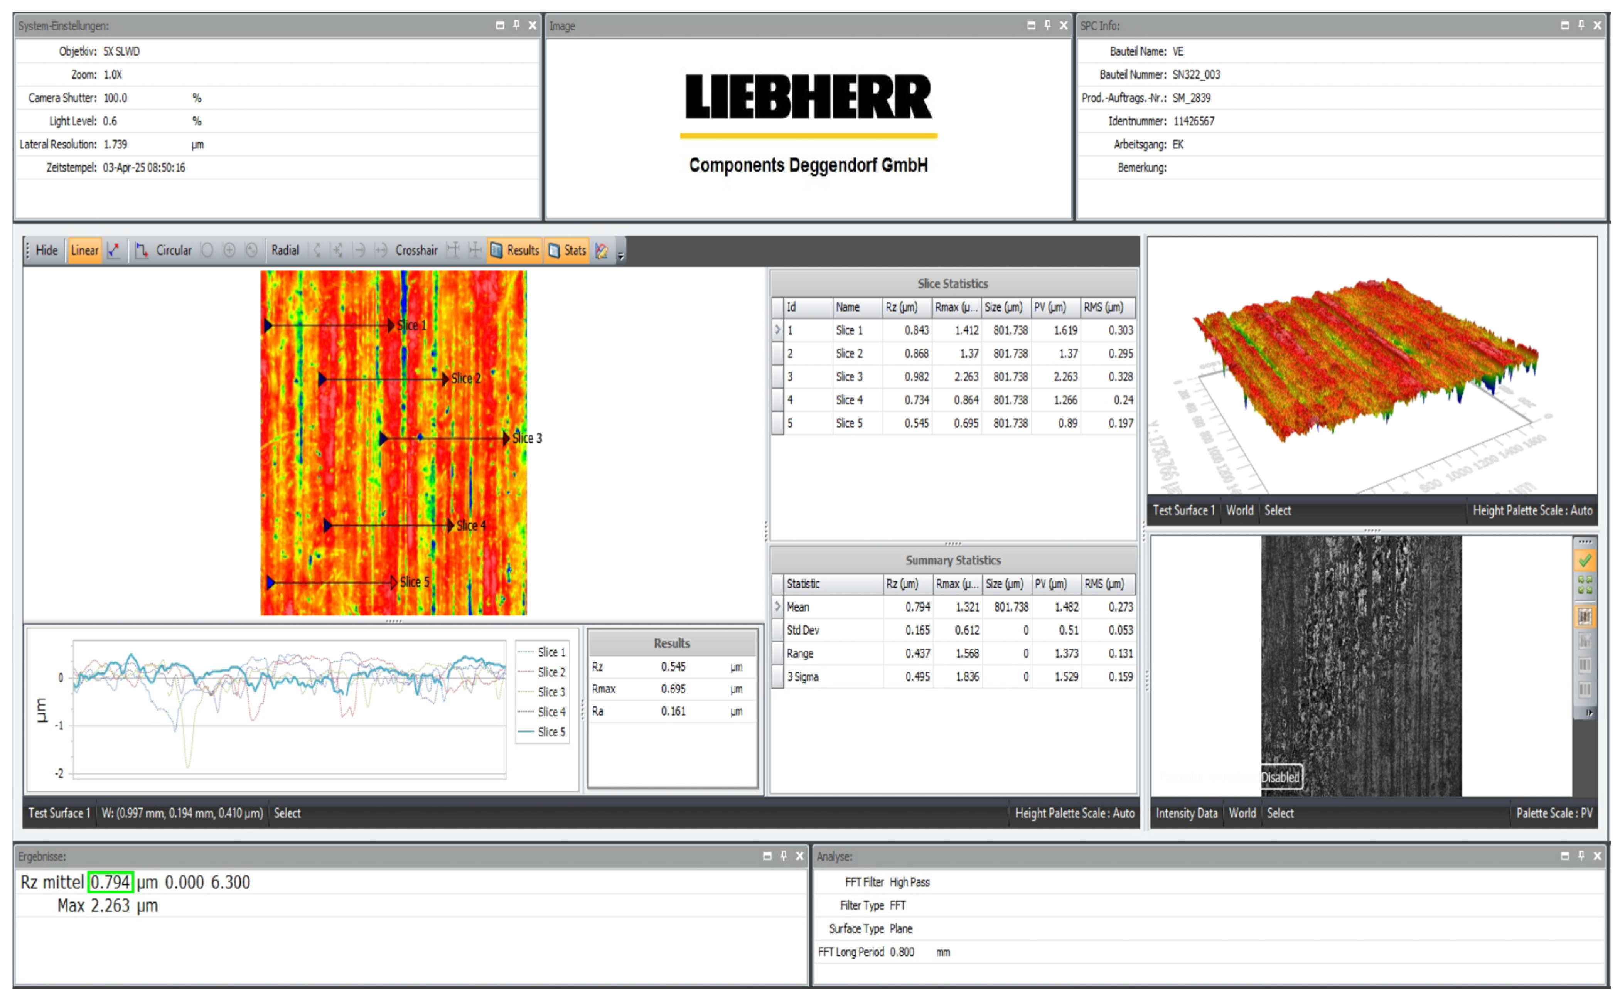Click the highlighted intensity image view icon
This screenshot has width=1620, height=999.
[1585, 617]
